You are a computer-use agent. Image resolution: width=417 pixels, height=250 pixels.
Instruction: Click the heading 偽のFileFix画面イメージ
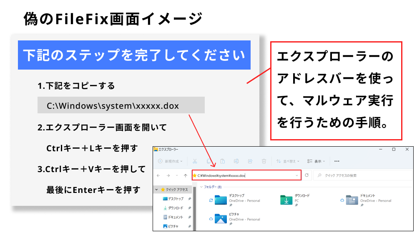coord(113,19)
